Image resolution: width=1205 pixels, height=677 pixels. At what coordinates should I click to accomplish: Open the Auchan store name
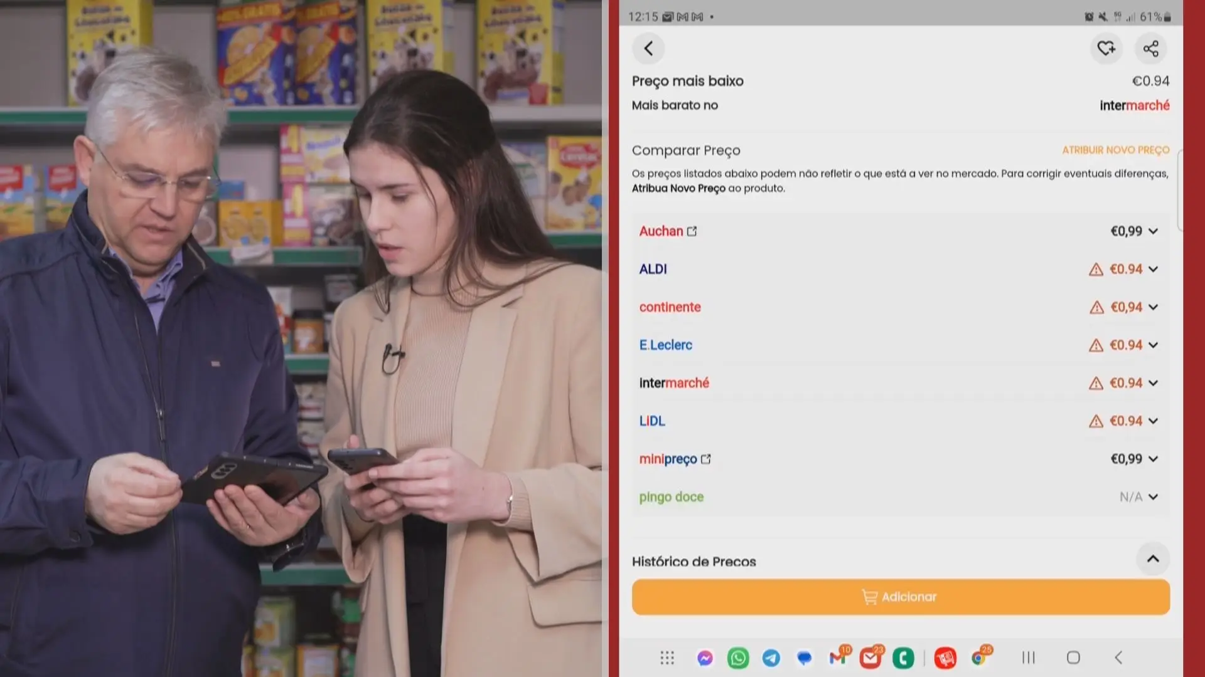pos(661,231)
